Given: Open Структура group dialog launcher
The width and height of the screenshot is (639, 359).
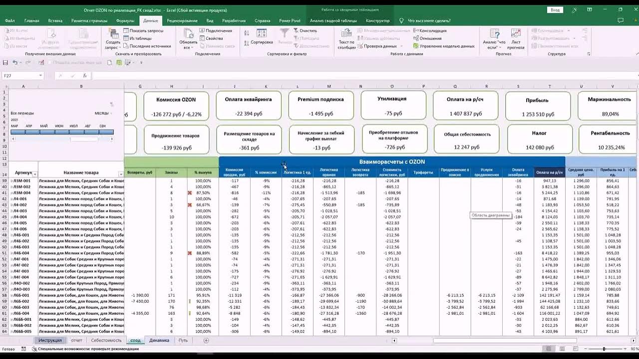Looking at the screenshot, I should click(x=589, y=54).
